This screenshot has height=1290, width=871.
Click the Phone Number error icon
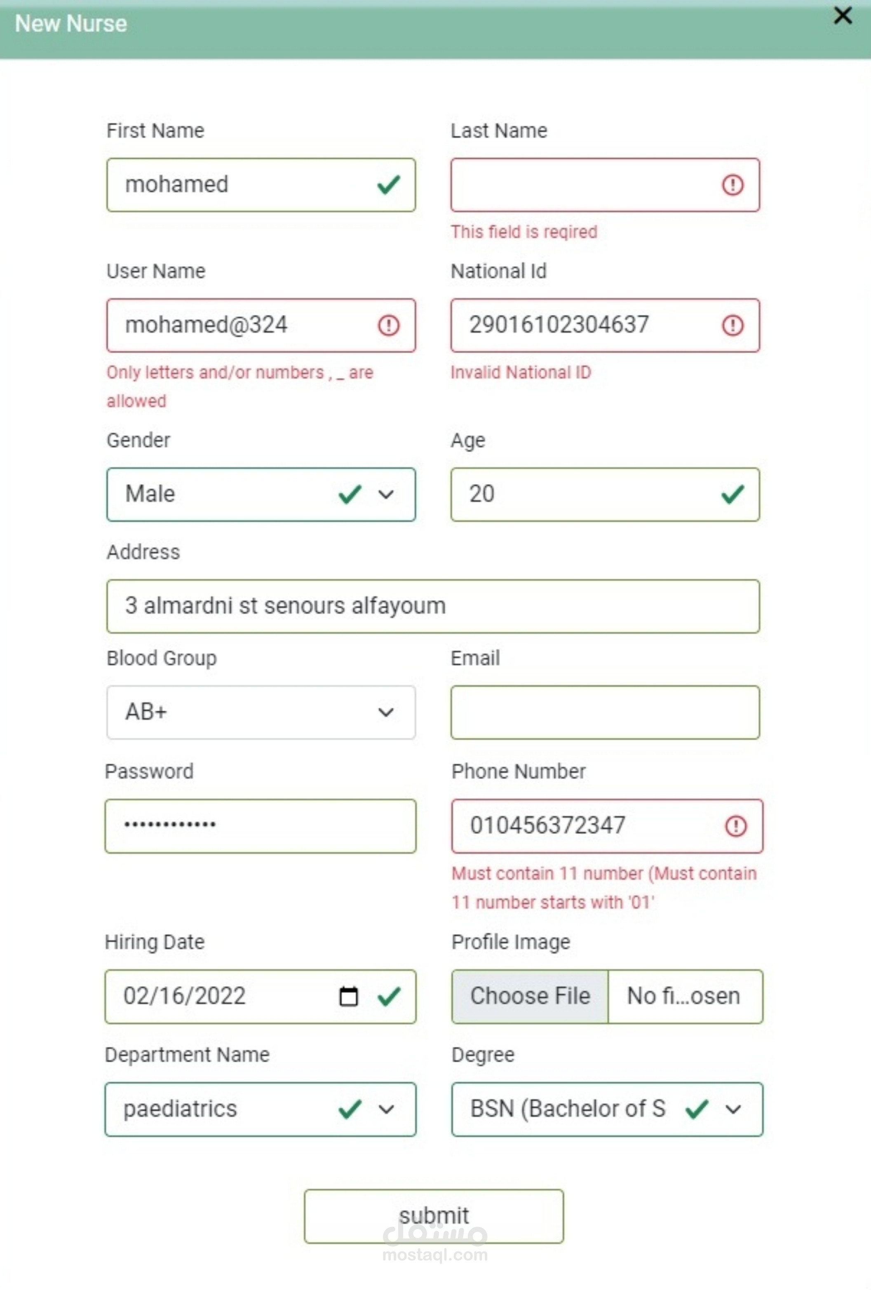735,826
